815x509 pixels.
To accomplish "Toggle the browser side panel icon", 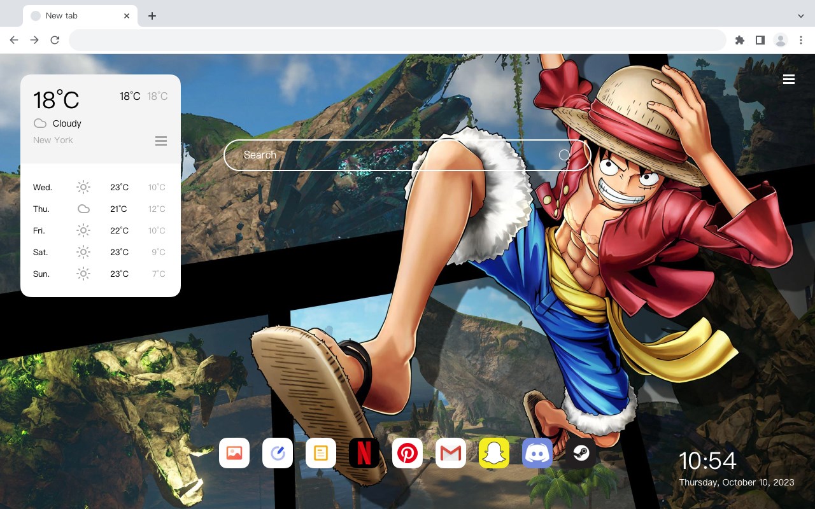I will [x=760, y=40].
